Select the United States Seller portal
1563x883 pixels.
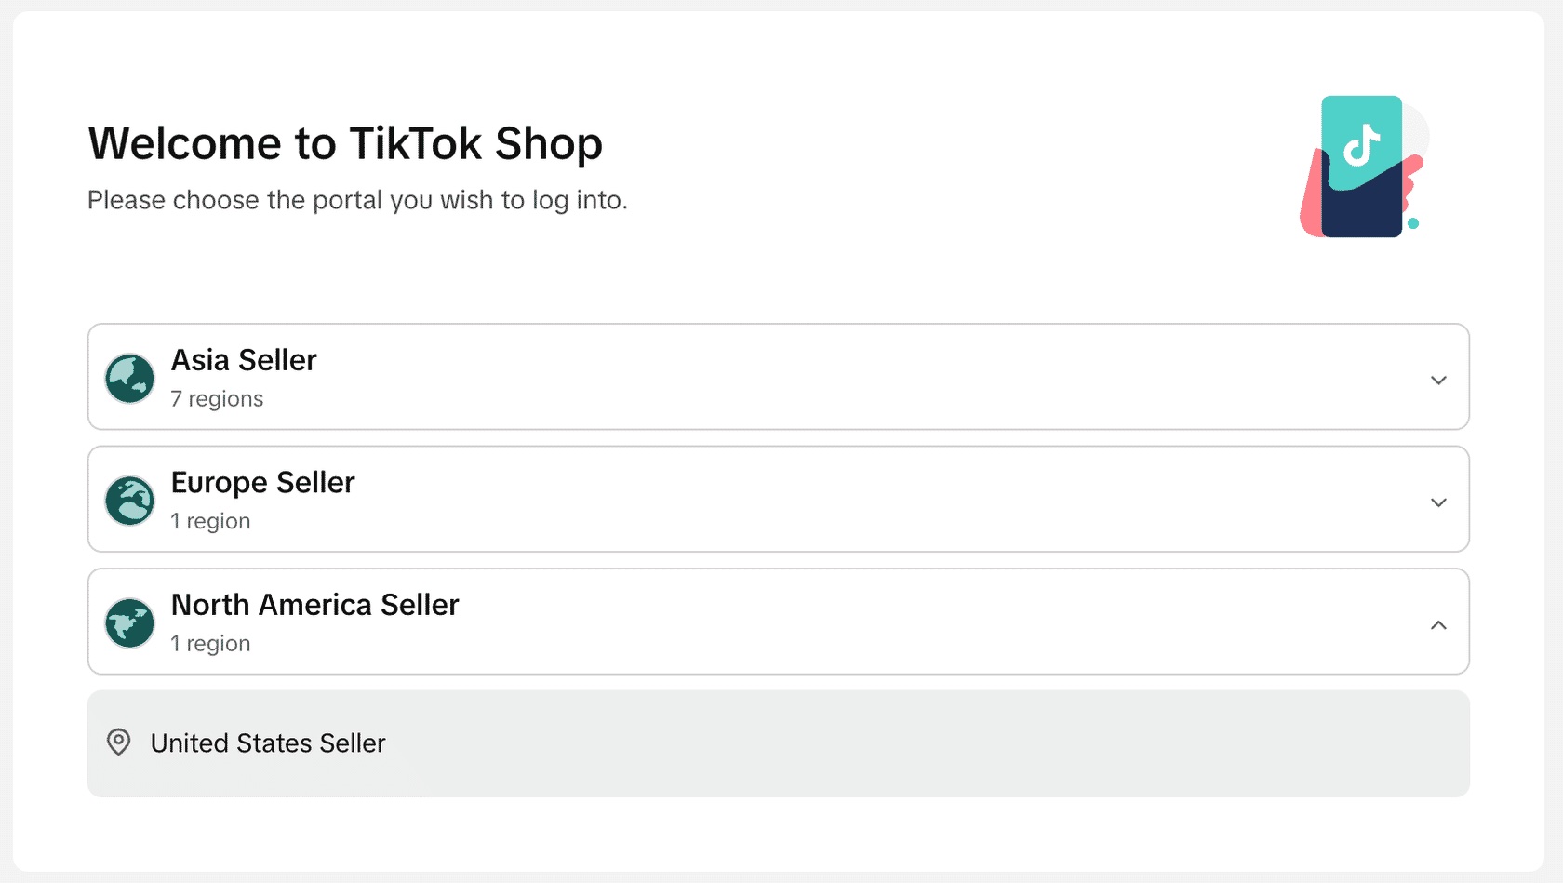tap(268, 743)
